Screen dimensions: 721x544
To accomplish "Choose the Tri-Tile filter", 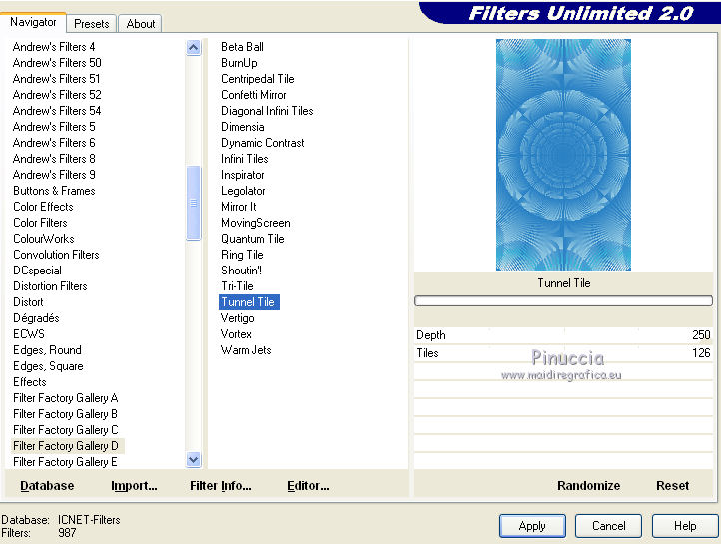I will click(x=237, y=286).
